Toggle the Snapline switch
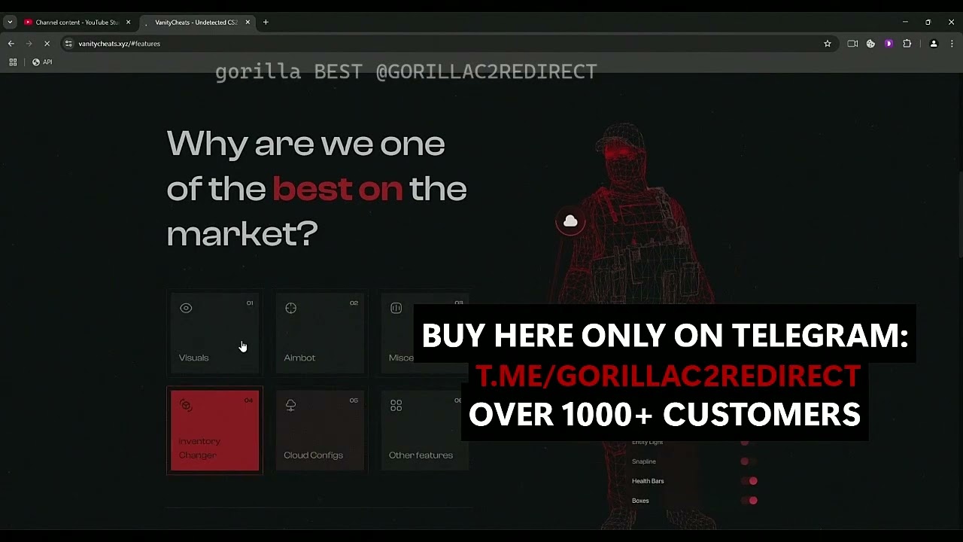The width and height of the screenshot is (963, 542). pyautogui.click(x=748, y=461)
